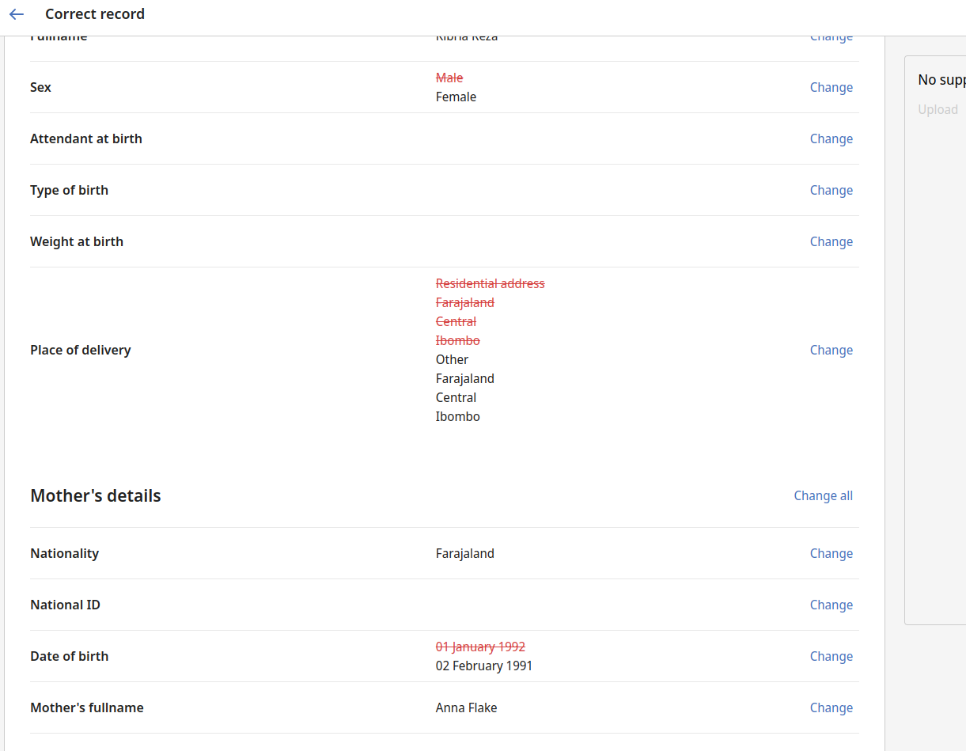
Task: Change the Attendant at birth
Action: point(831,138)
